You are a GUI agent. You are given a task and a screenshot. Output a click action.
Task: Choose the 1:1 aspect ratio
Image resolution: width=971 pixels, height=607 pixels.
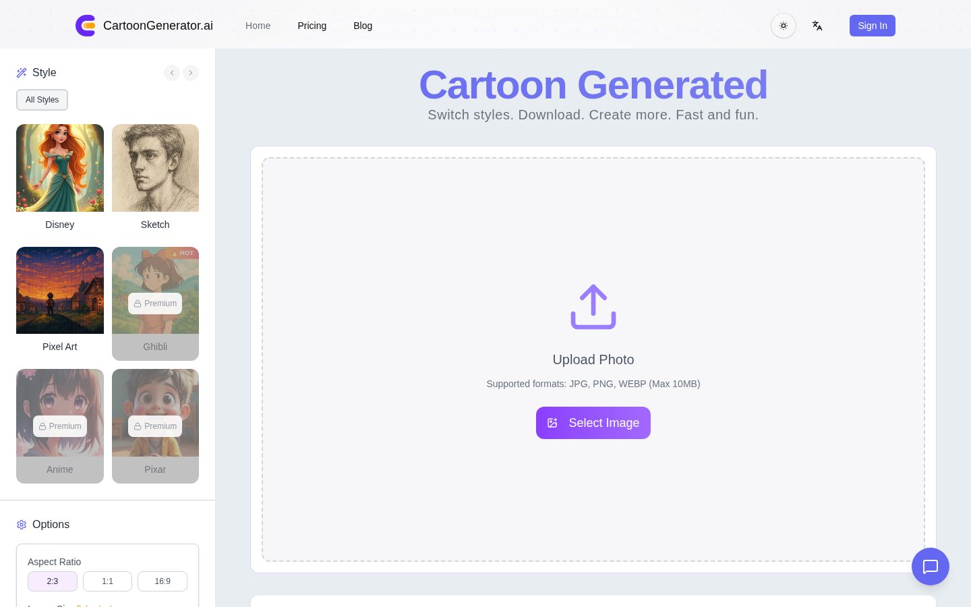[107, 581]
